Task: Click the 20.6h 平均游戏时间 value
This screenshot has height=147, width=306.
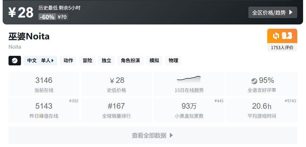Action: (262, 106)
